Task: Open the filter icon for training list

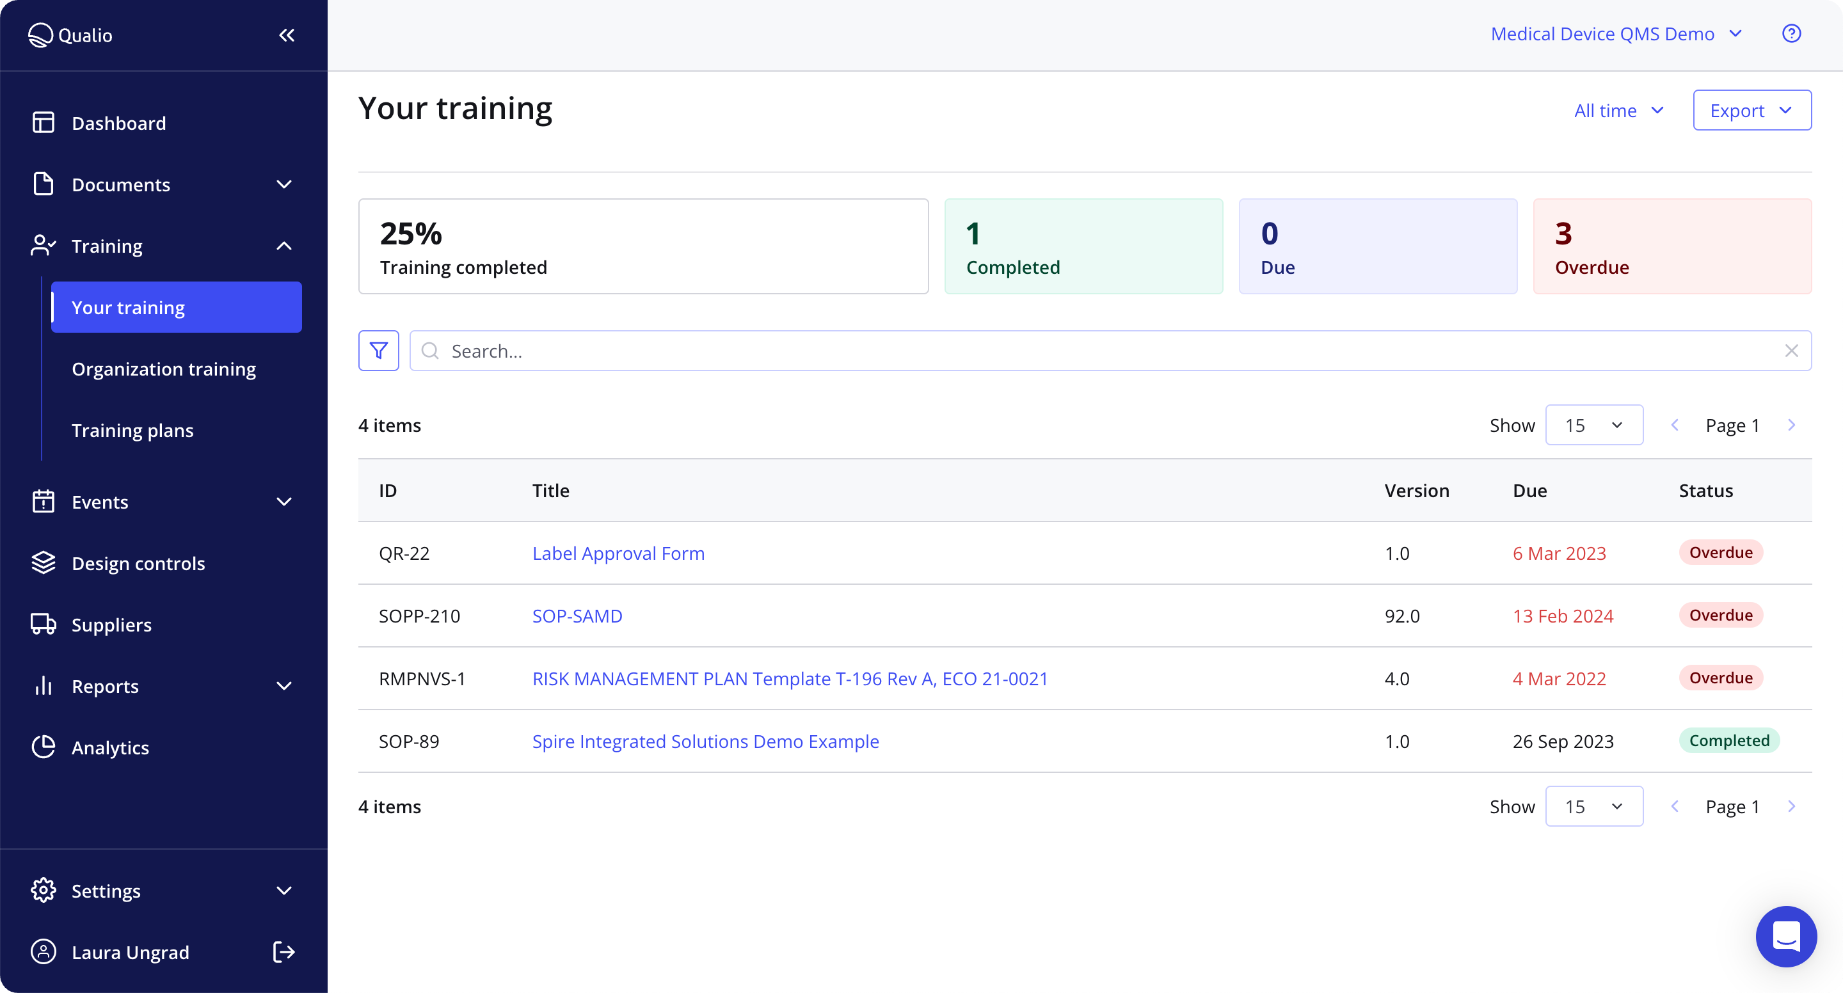Action: (x=379, y=351)
